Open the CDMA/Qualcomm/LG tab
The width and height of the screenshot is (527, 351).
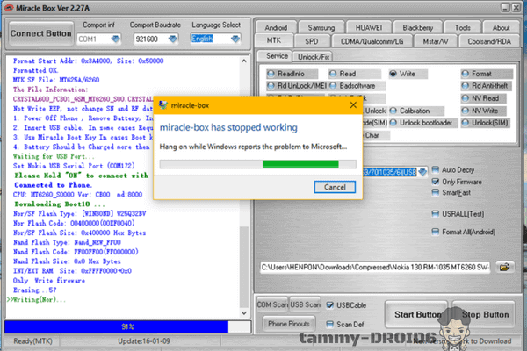(x=372, y=41)
